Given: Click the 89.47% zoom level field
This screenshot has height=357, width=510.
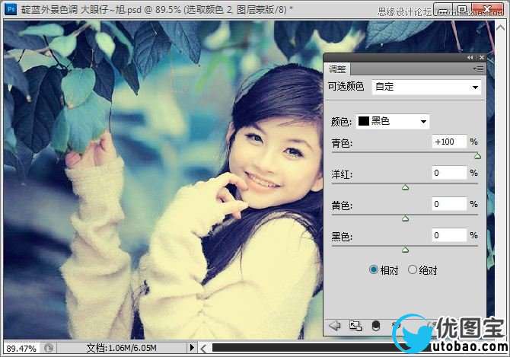Looking at the screenshot, I should [21, 349].
